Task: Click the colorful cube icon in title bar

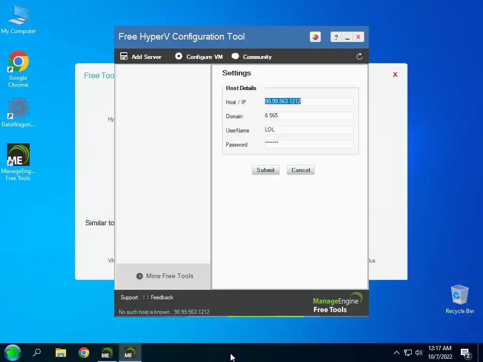Action: [x=315, y=37]
